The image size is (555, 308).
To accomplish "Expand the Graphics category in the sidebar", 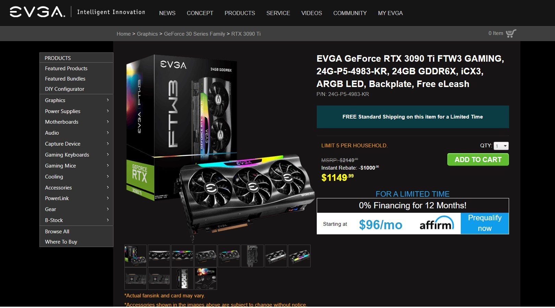I will pos(76,100).
